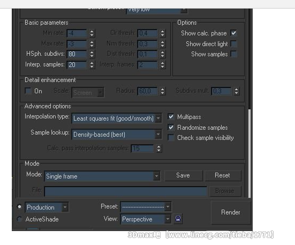Click the Nrm thresh value field

[147, 44]
